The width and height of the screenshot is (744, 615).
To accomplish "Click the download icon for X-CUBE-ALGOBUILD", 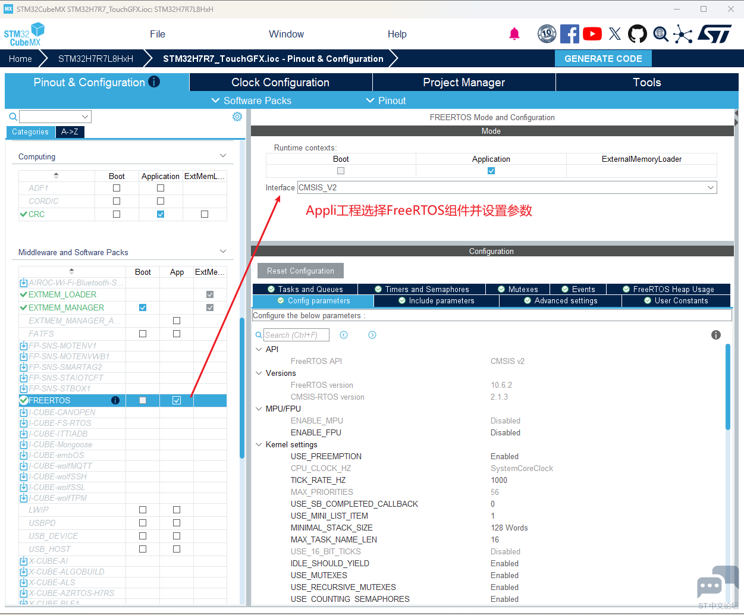I will 24,572.
